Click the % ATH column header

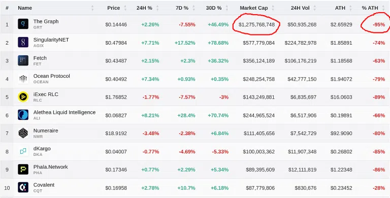coord(370,8)
